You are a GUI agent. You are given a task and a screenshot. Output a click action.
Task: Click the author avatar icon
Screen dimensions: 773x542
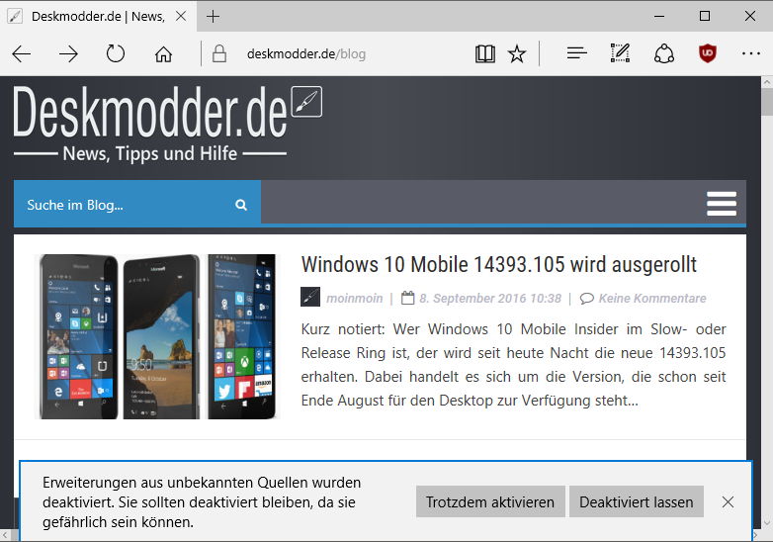[310, 297]
